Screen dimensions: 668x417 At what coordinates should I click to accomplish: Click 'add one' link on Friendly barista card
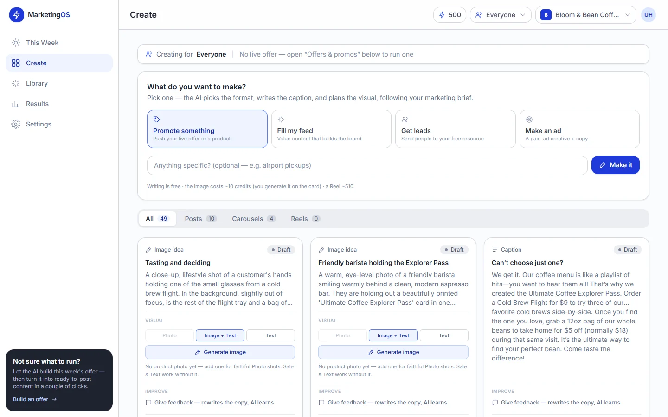click(x=387, y=366)
